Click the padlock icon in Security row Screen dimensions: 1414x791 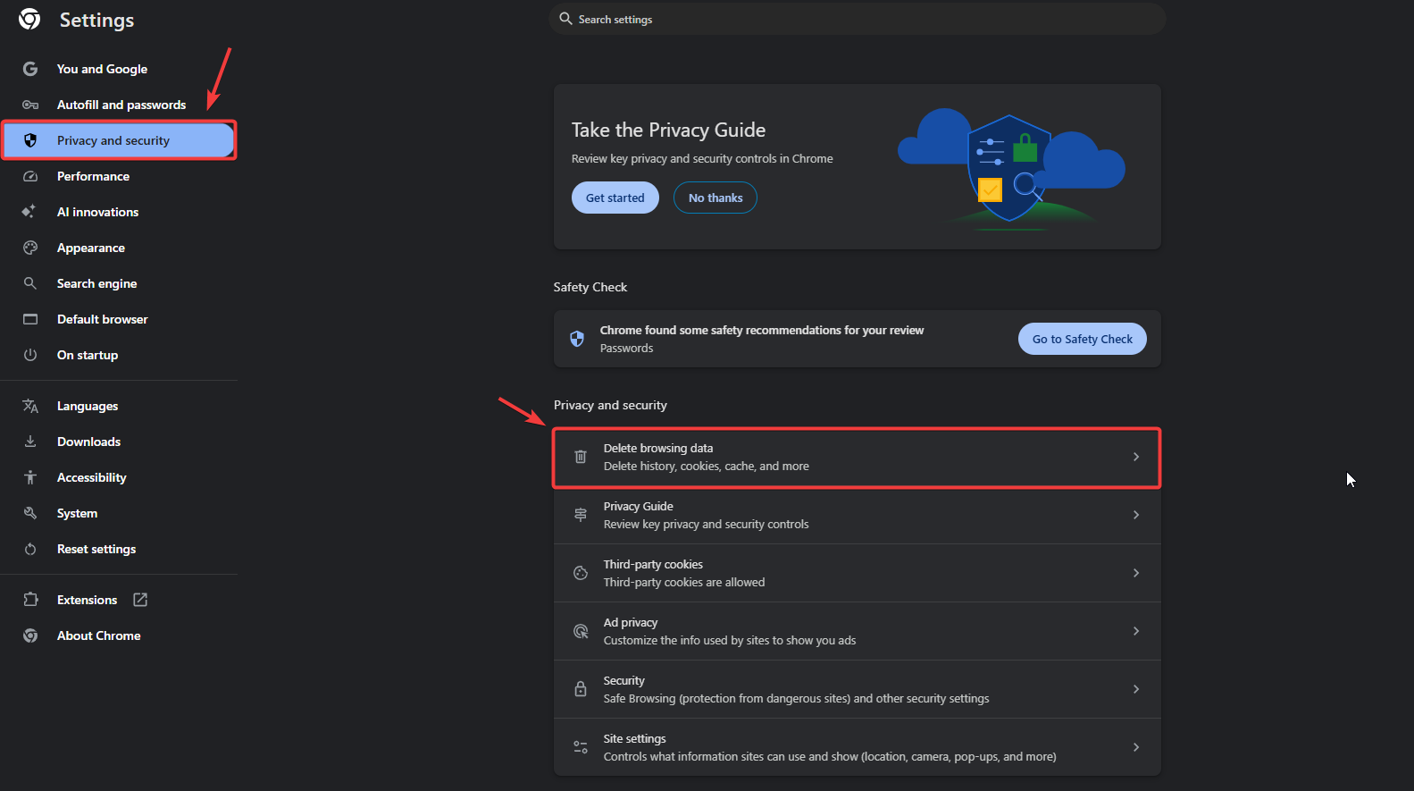click(x=581, y=689)
